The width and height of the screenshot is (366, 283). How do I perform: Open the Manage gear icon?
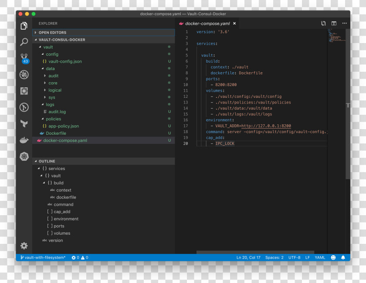tap(24, 246)
